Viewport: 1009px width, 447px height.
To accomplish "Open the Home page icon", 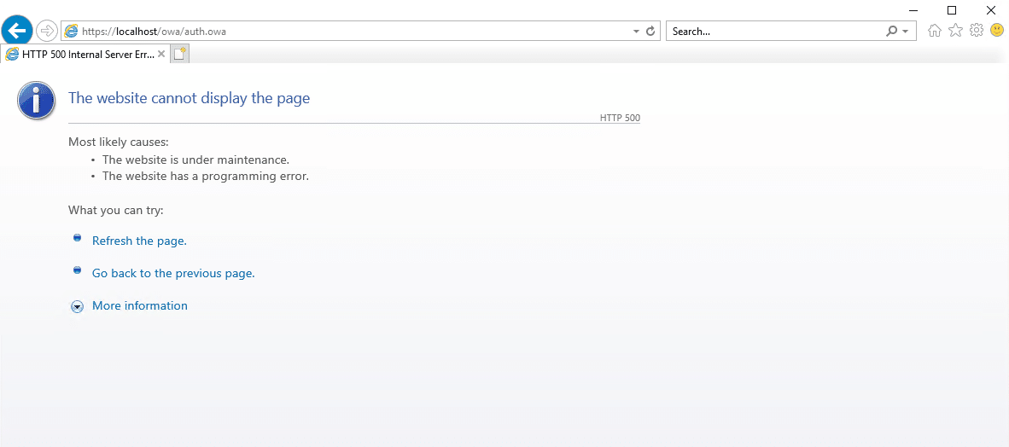I will [935, 31].
